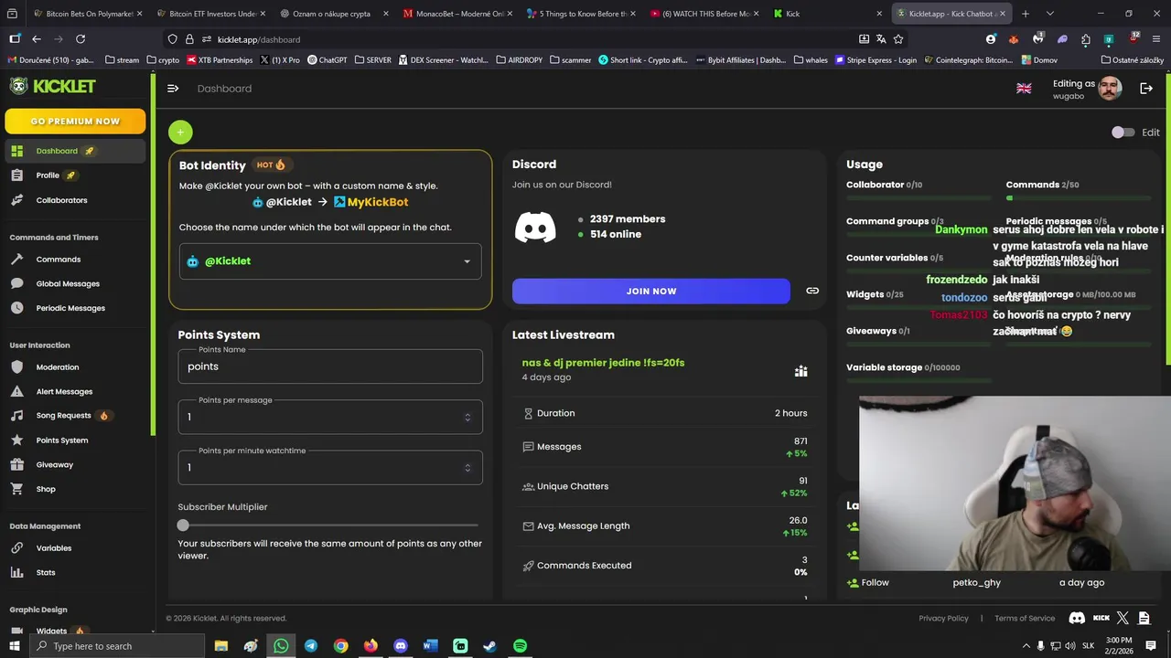Viewport: 1171px width, 658px height.
Task: Go to Collaborators in the sidebar
Action: point(75,200)
